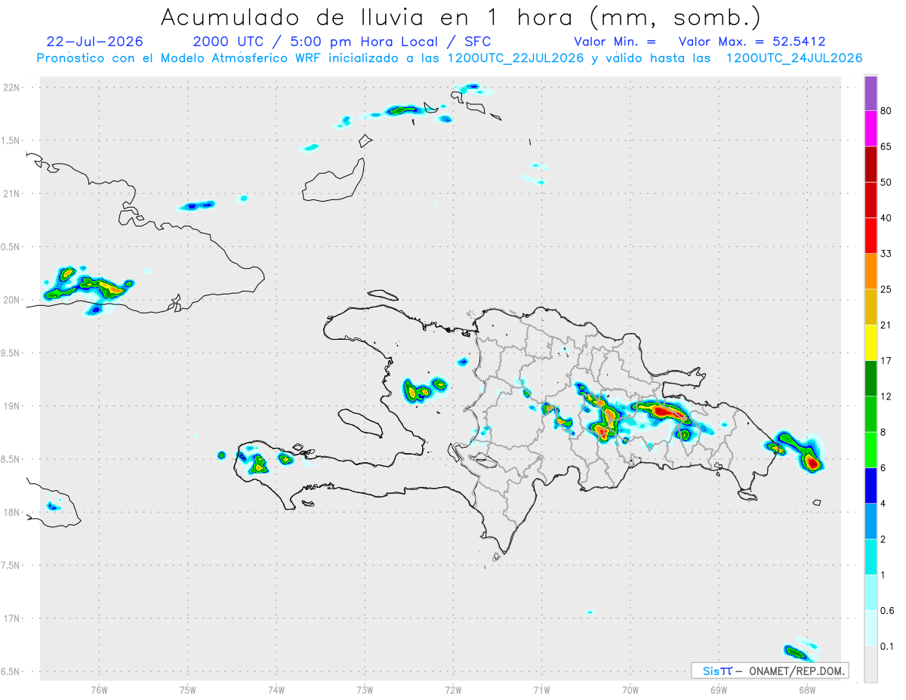906x700 pixels.
Task: Click the legend value "80"
Action: coord(886,111)
